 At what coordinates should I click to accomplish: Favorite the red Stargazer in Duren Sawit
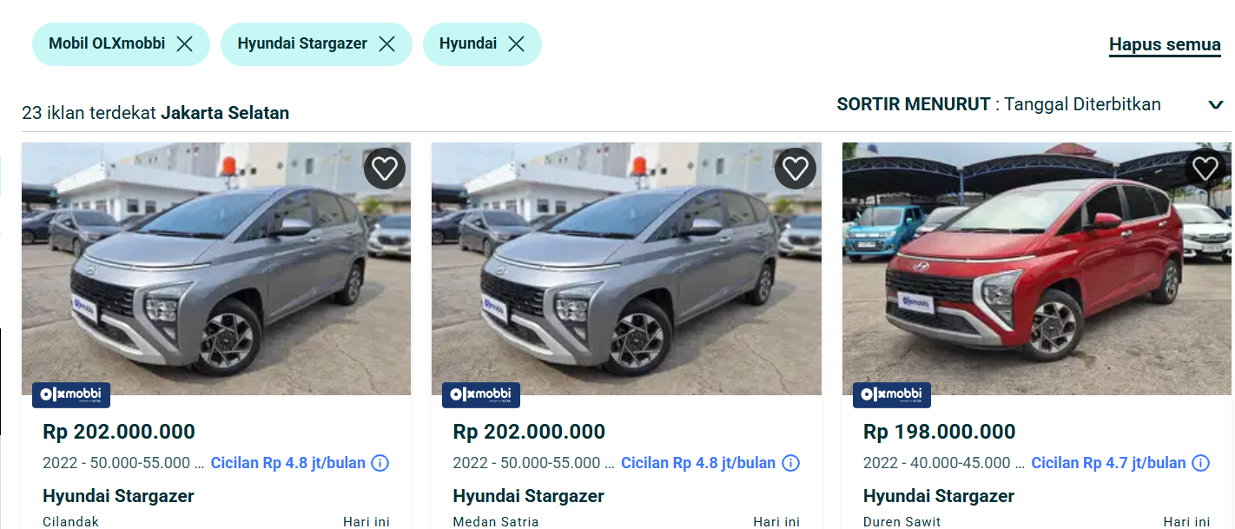click(x=1205, y=168)
